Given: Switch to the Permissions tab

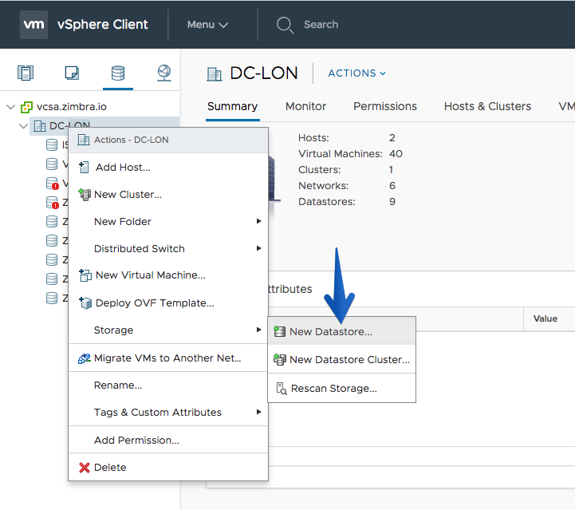Looking at the screenshot, I should [385, 106].
